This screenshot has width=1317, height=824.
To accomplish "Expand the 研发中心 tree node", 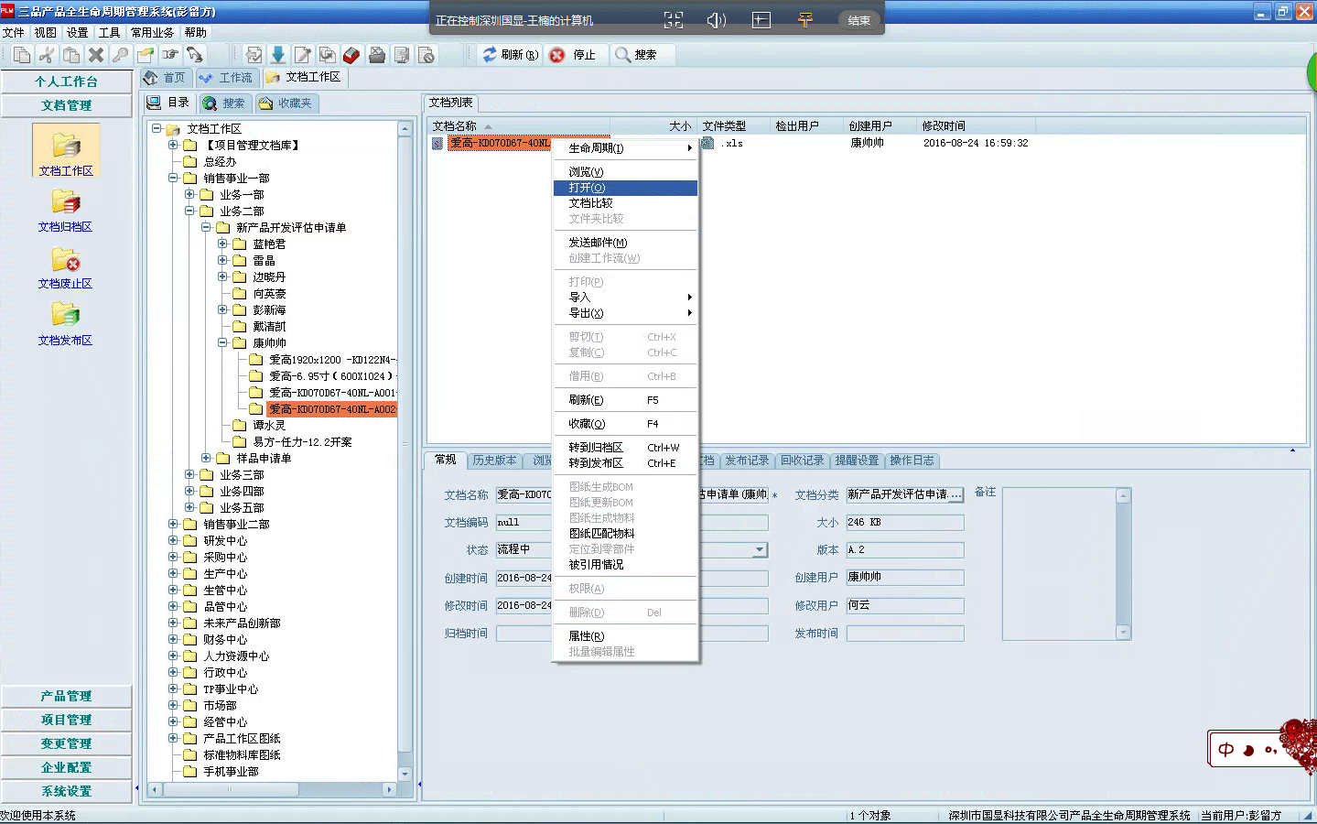I will click(x=173, y=541).
